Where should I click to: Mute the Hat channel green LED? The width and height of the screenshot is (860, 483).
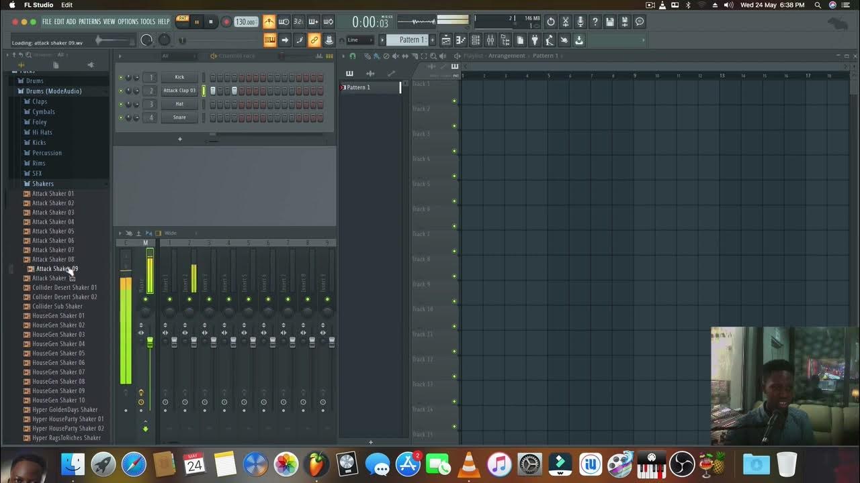click(x=121, y=104)
